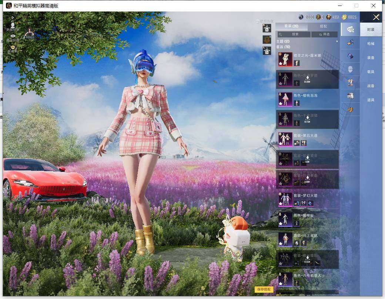The image size is (385, 299).
Task: Select the dancing character emote thumbnail
Action: point(29,33)
